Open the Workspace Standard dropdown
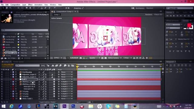The width and height of the screenshot is (194, 109). pyautogui.click(x=155, y=8)
